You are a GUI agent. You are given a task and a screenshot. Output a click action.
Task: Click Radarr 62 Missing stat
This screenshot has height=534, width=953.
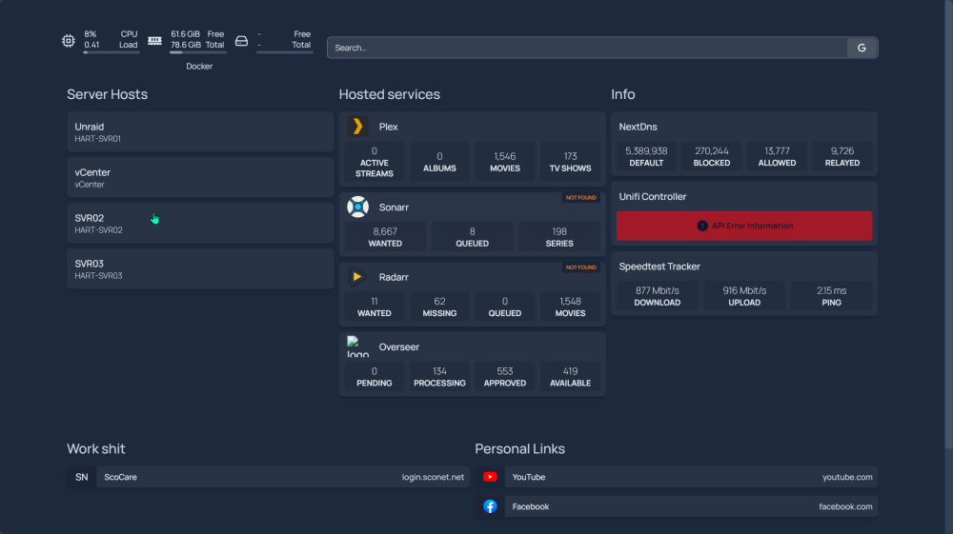(439, 307)
